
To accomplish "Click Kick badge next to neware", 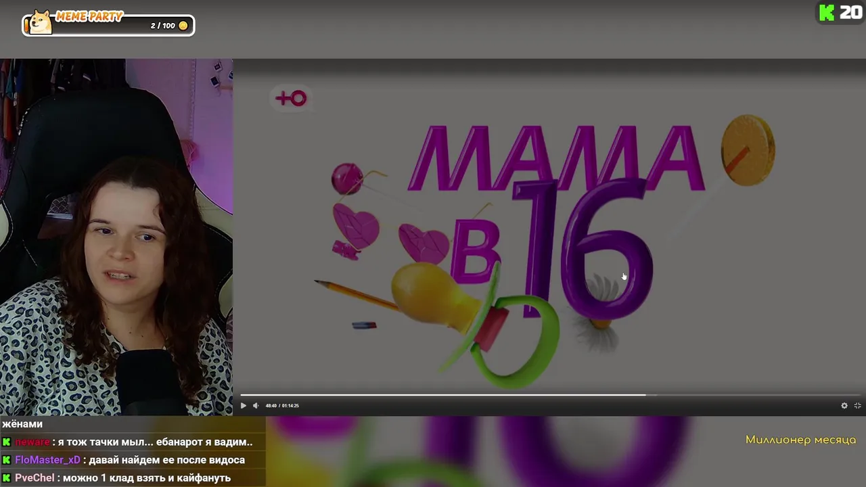I will tap(7, 442).
